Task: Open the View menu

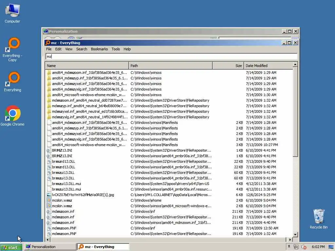Action: point(69,49)
